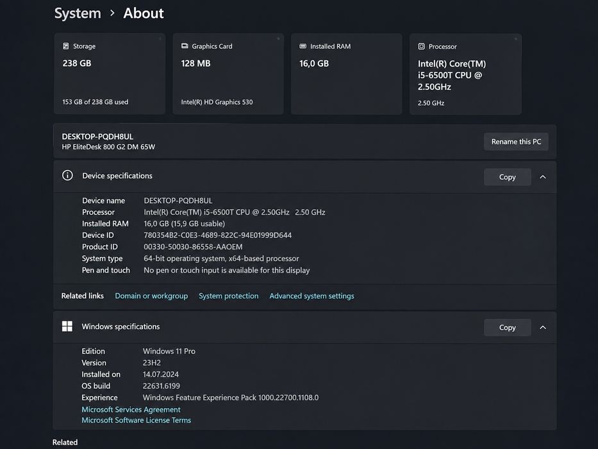Click the Graphics Card icon
Screen dimensions: 598x449
(x=185, y=46)
